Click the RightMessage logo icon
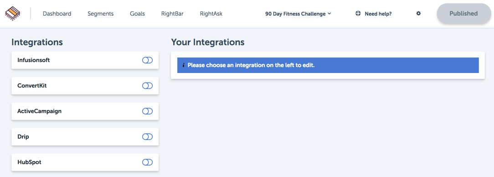494x177 pixels. point(13,14)
